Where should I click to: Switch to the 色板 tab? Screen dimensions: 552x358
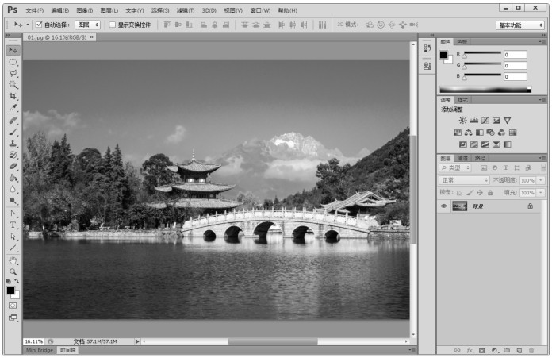pyautogui.click(x=462, y=41)
